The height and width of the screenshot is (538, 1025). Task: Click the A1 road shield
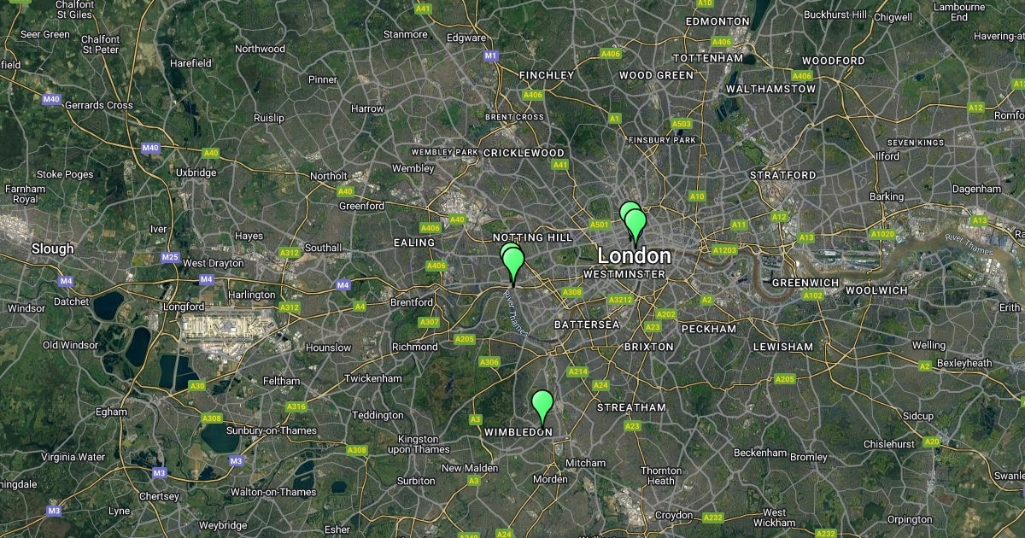coord(614,119)
